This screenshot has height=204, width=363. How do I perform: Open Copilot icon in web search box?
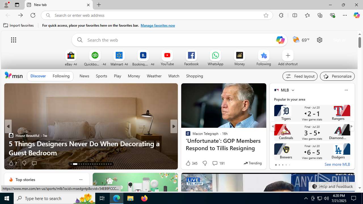[280, 40]
